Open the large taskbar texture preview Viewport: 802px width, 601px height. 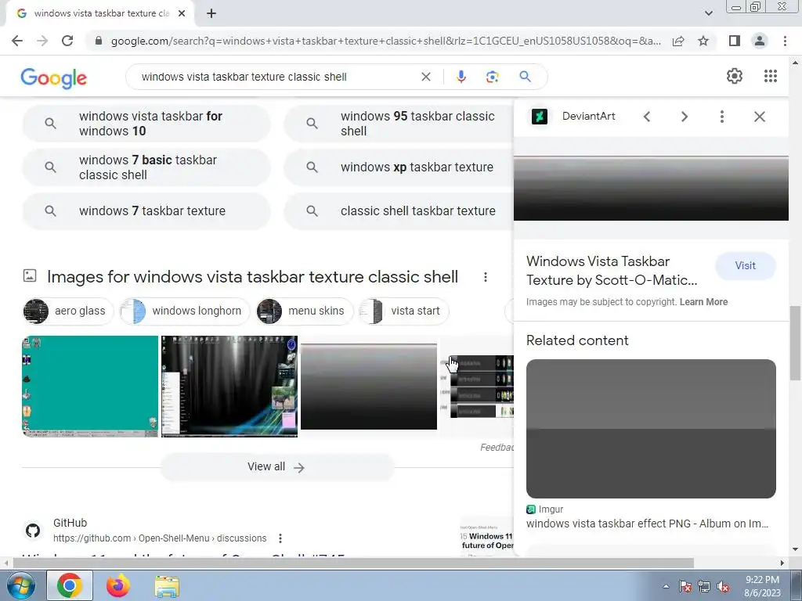651,188
